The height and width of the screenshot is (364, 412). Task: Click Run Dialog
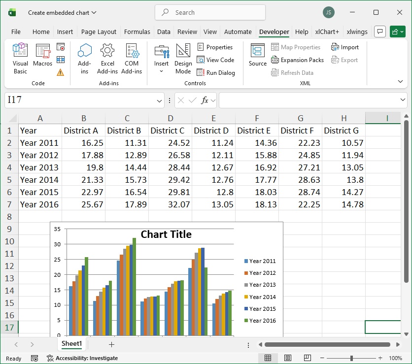click(216, 72)
